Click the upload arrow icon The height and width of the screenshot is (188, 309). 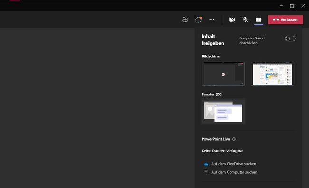206,172
